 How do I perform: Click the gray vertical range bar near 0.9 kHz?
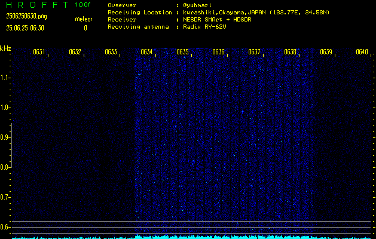pyautogui.click(x=11, y=145)
